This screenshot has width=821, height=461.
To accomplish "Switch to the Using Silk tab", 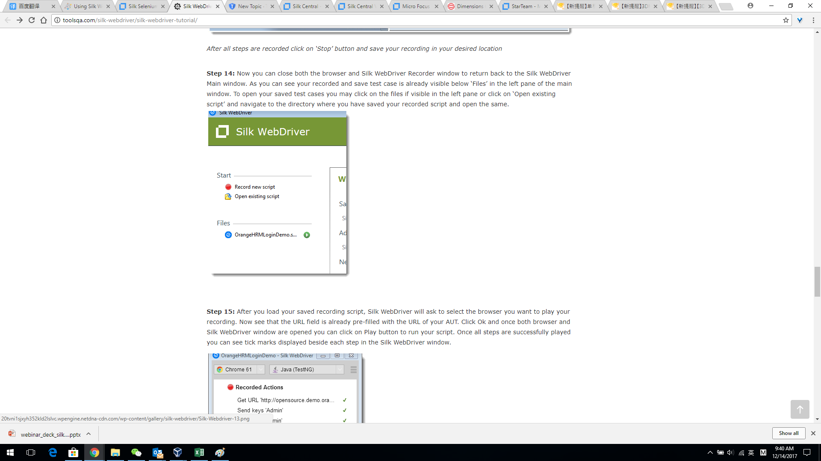I will click(87, 6).
